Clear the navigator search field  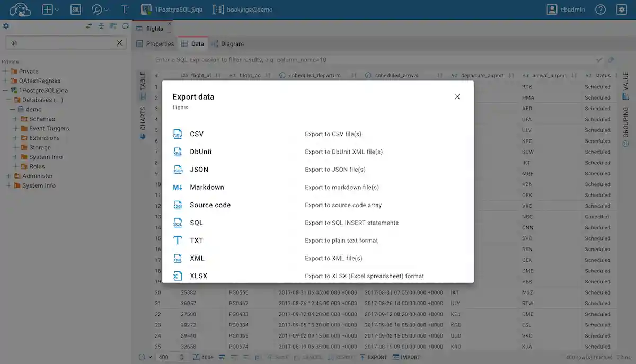click(119, 43)
